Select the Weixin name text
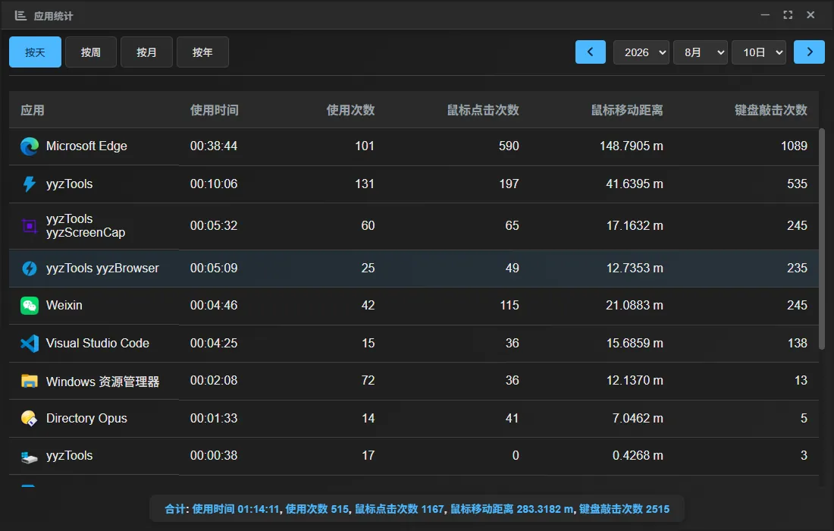Viewport: 834px width, 531px height. pos(64,306)
